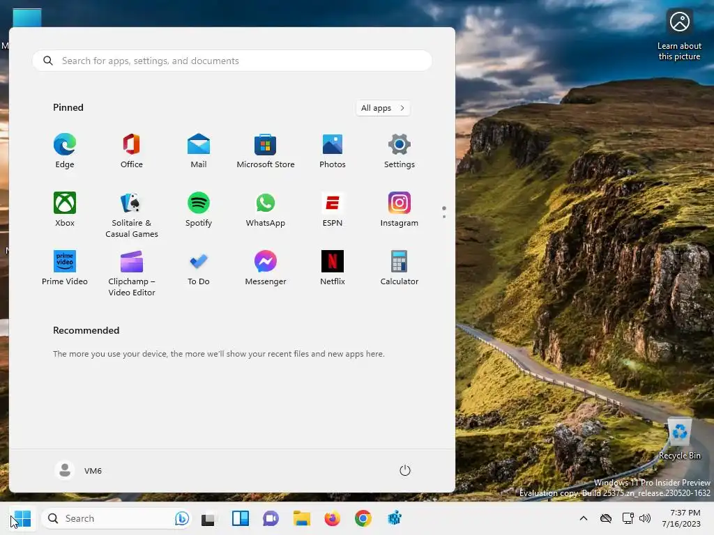Image resolution: width=714 pixels, height=535 pixels.
Task: Open File Explorer from the taskbar
Action: click(301, 518)
